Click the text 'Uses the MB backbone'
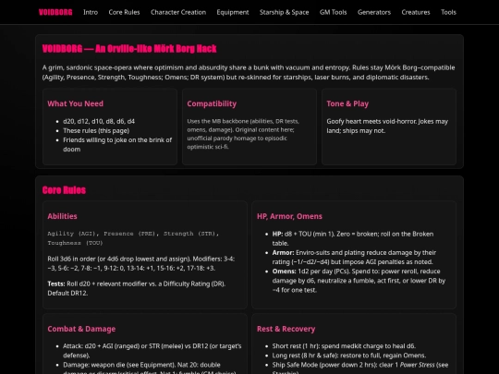The image size is (499, 374). [219, 121]
